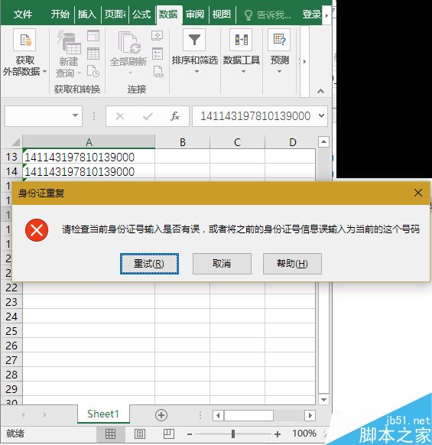Viewport: 432px width, 445px height.
Task: Click the insert function fx icon
Action: 175,116
